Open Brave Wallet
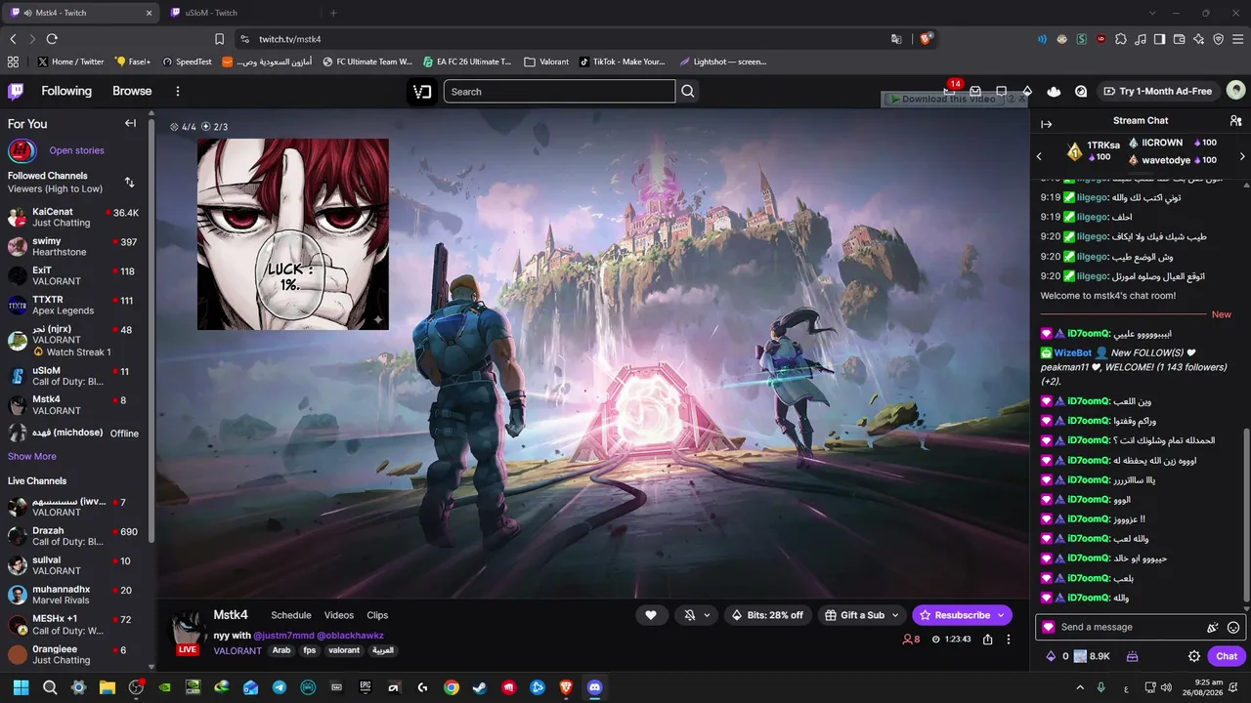1251x703 pixels. (1180, 39)
